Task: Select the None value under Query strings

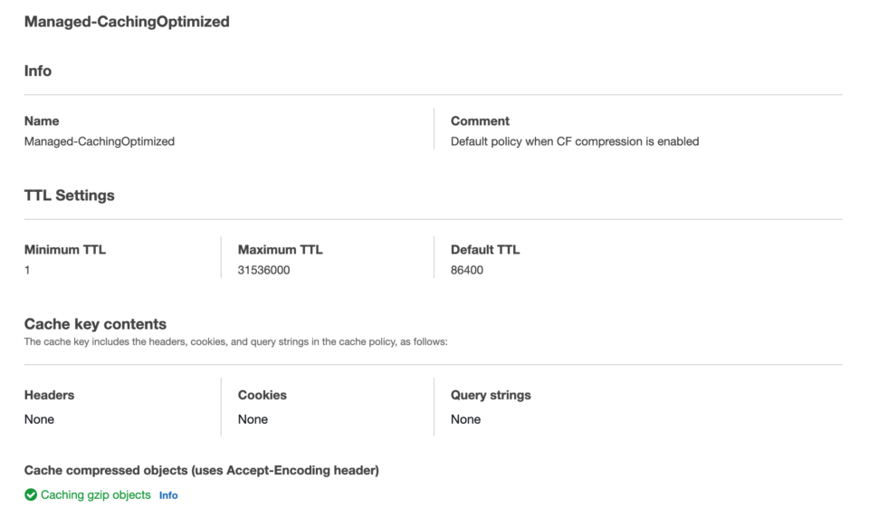Action: (x=465, y=419)
